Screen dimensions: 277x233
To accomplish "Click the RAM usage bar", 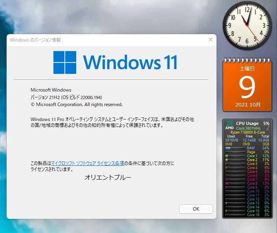I will (x=235, y=148).
